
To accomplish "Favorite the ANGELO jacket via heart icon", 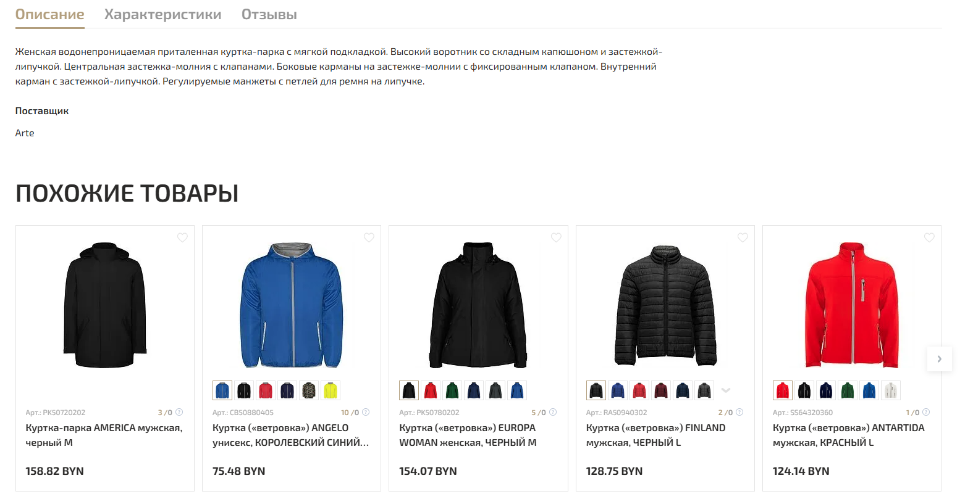I will tap(369, 237).
